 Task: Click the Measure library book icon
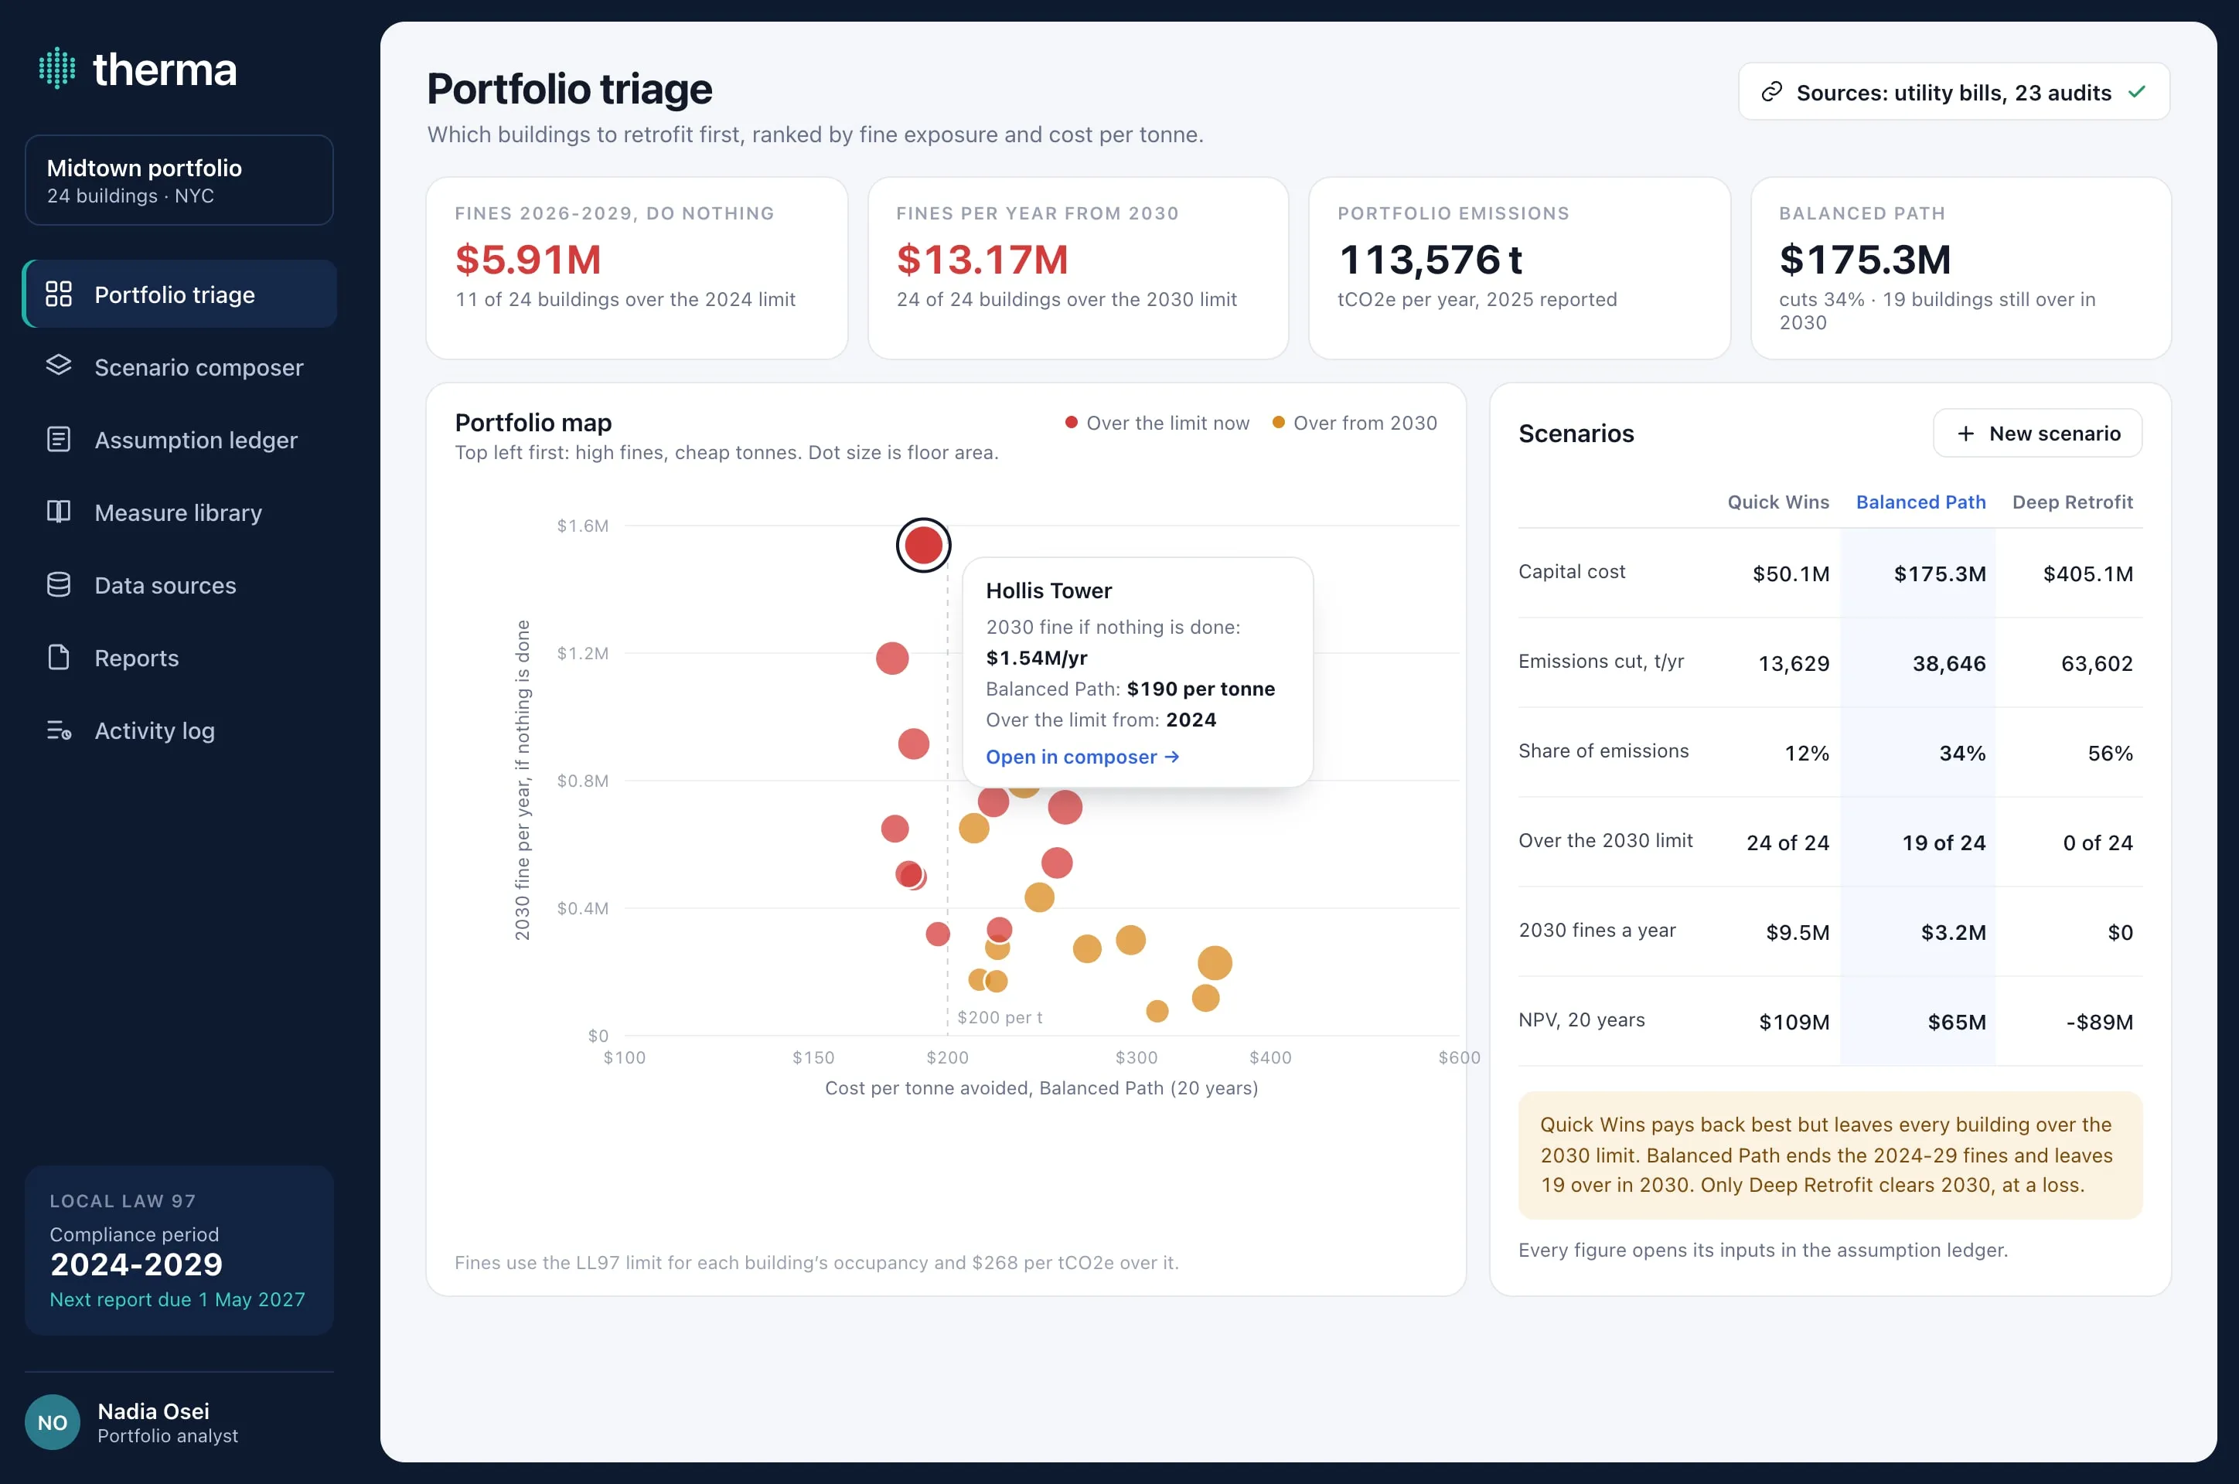pos(59,512)
